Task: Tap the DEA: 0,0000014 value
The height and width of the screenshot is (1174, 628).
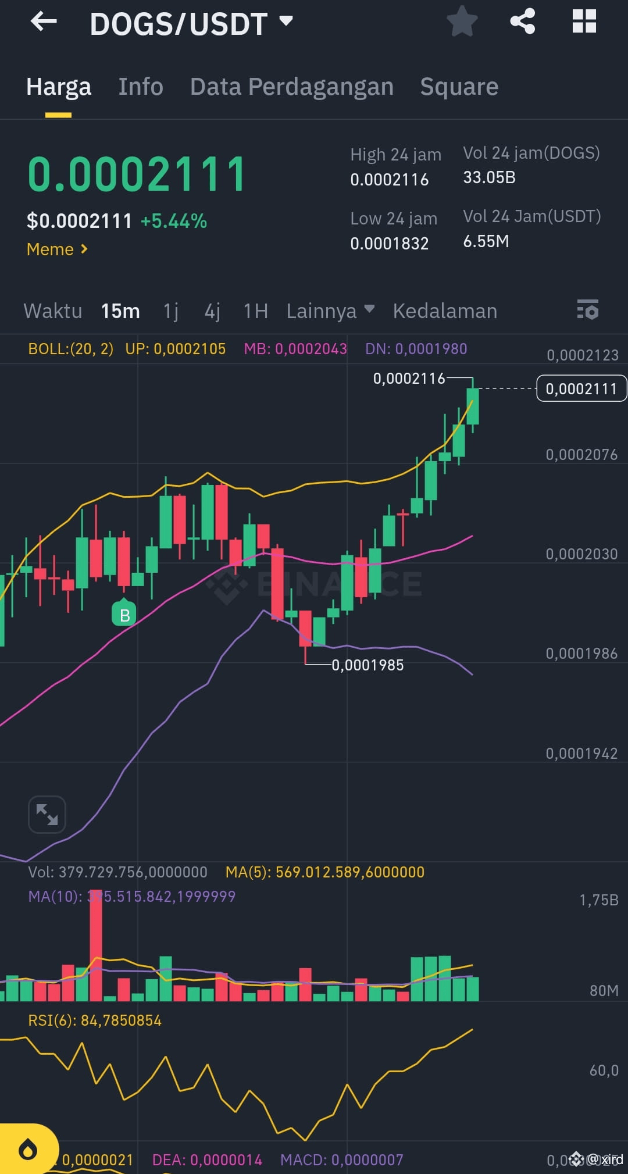Action: coord(207,1160)
